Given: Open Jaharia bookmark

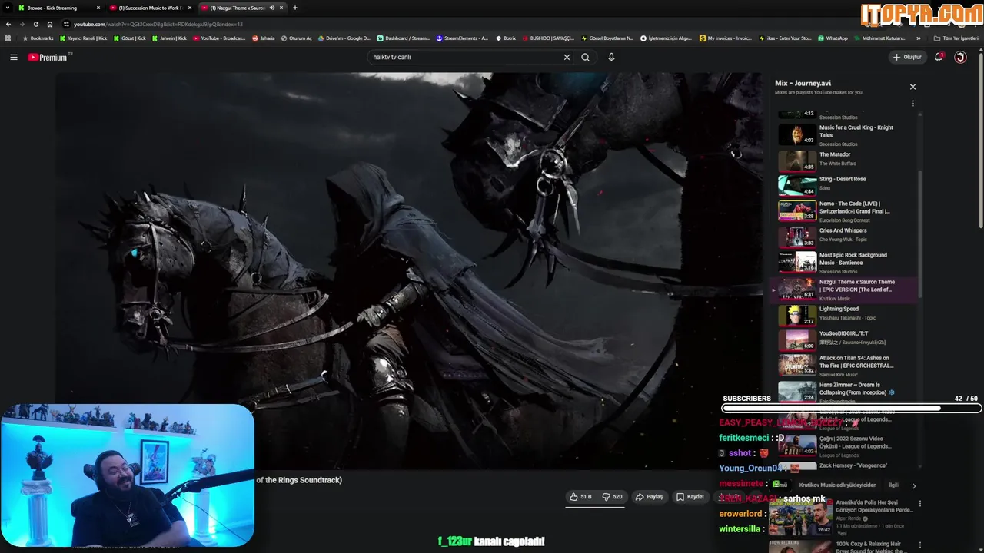Looking at the screenshot, I should [263, 38].
